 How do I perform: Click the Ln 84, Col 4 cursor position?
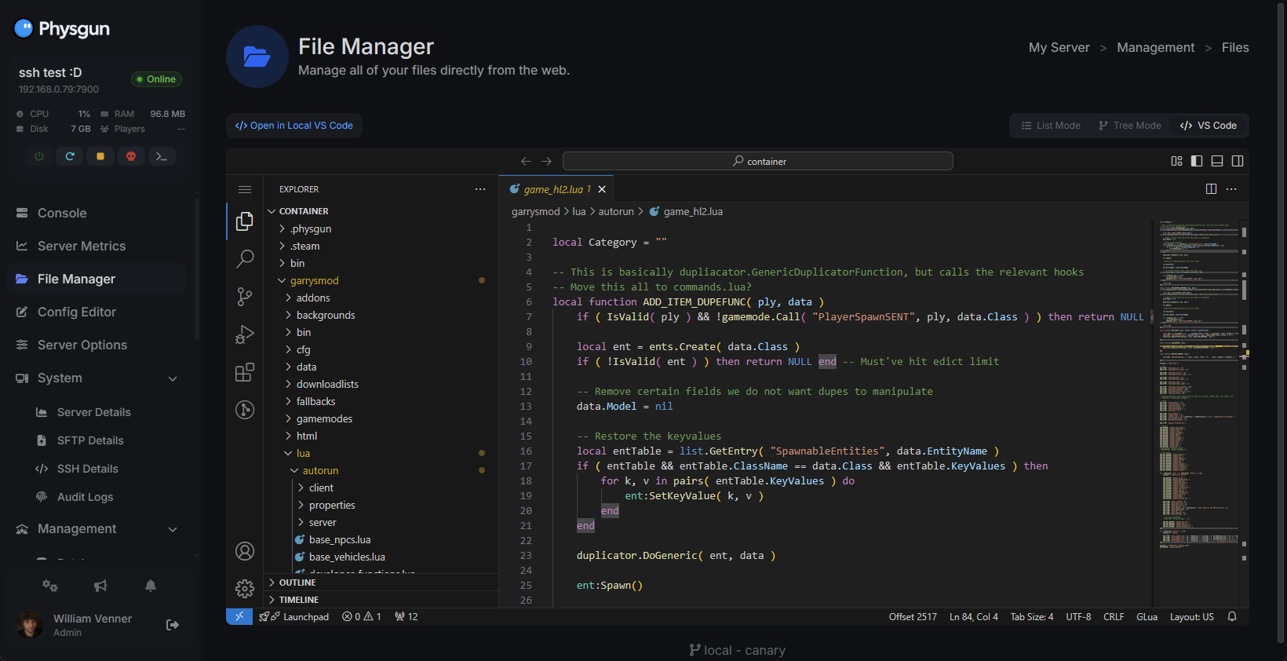point(973,617)
